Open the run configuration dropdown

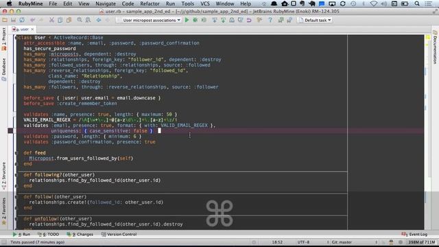pyautogui.click(x=149, y=20)
